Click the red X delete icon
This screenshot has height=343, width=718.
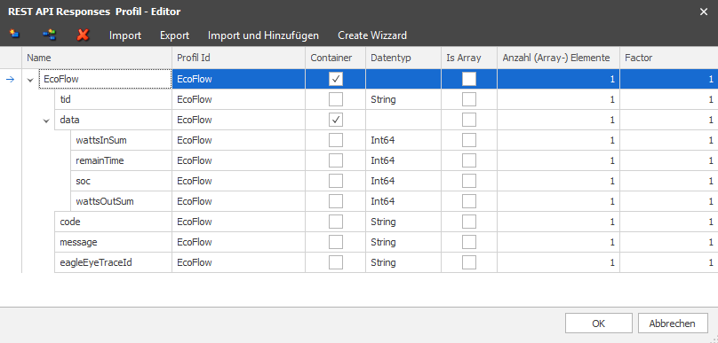[83, 35]
